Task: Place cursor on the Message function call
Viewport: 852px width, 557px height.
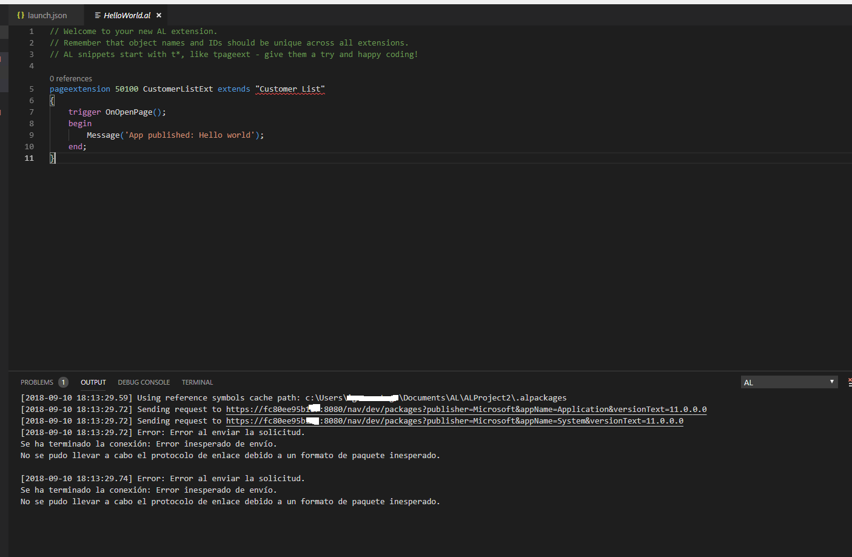Action: click(102, 135)
